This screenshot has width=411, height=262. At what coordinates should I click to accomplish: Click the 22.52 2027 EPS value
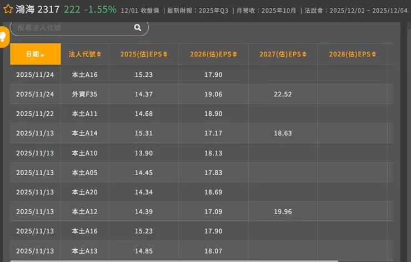(283, 94)
